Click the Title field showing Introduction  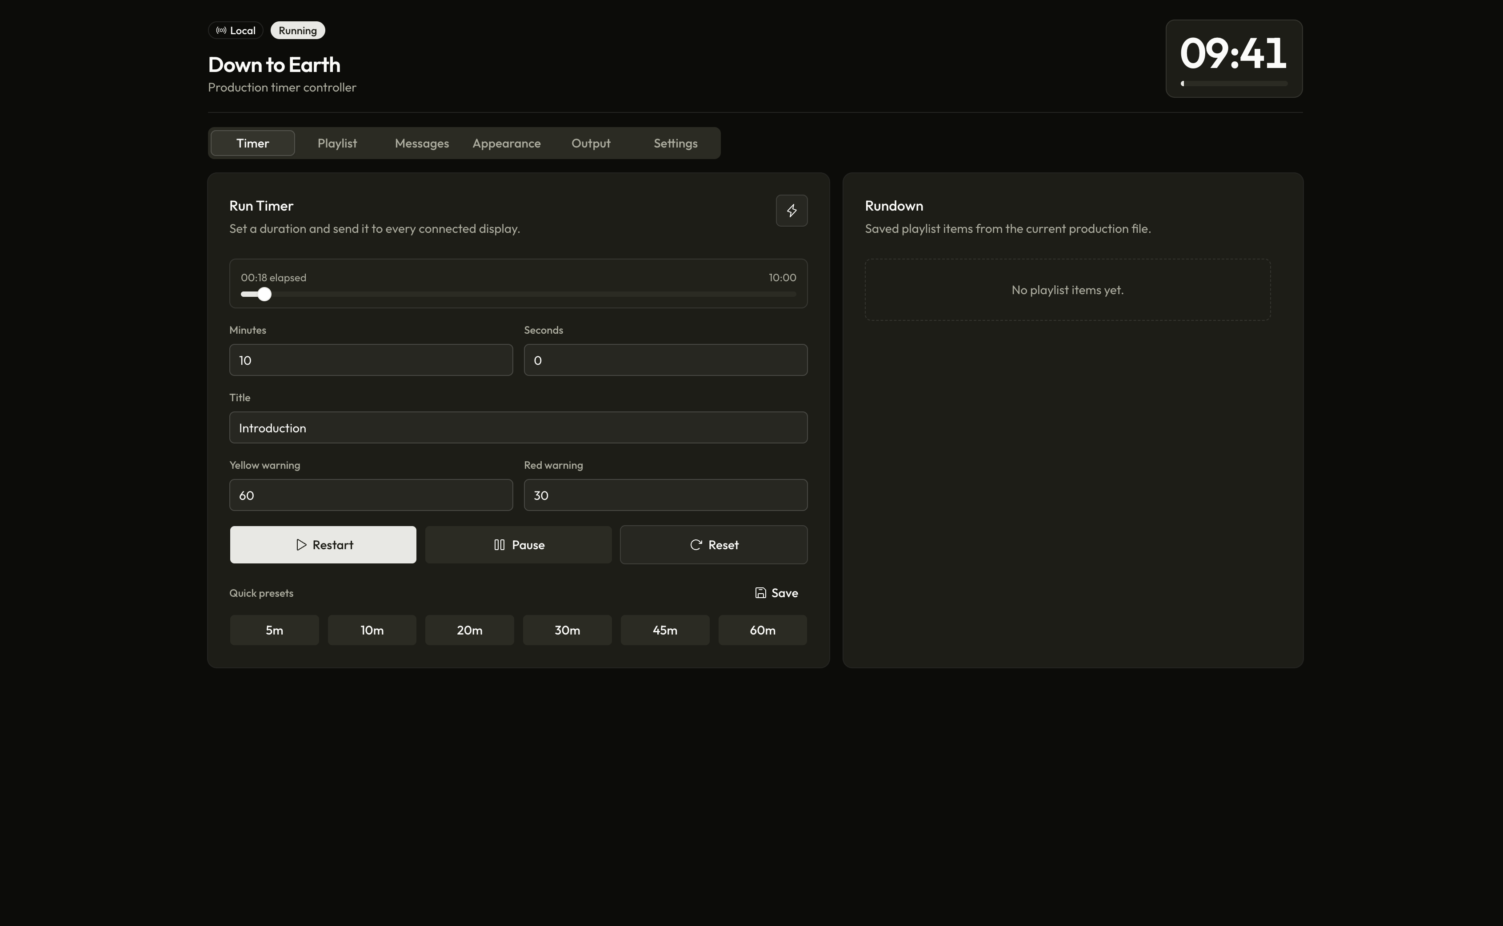click(x=518, y=427)
